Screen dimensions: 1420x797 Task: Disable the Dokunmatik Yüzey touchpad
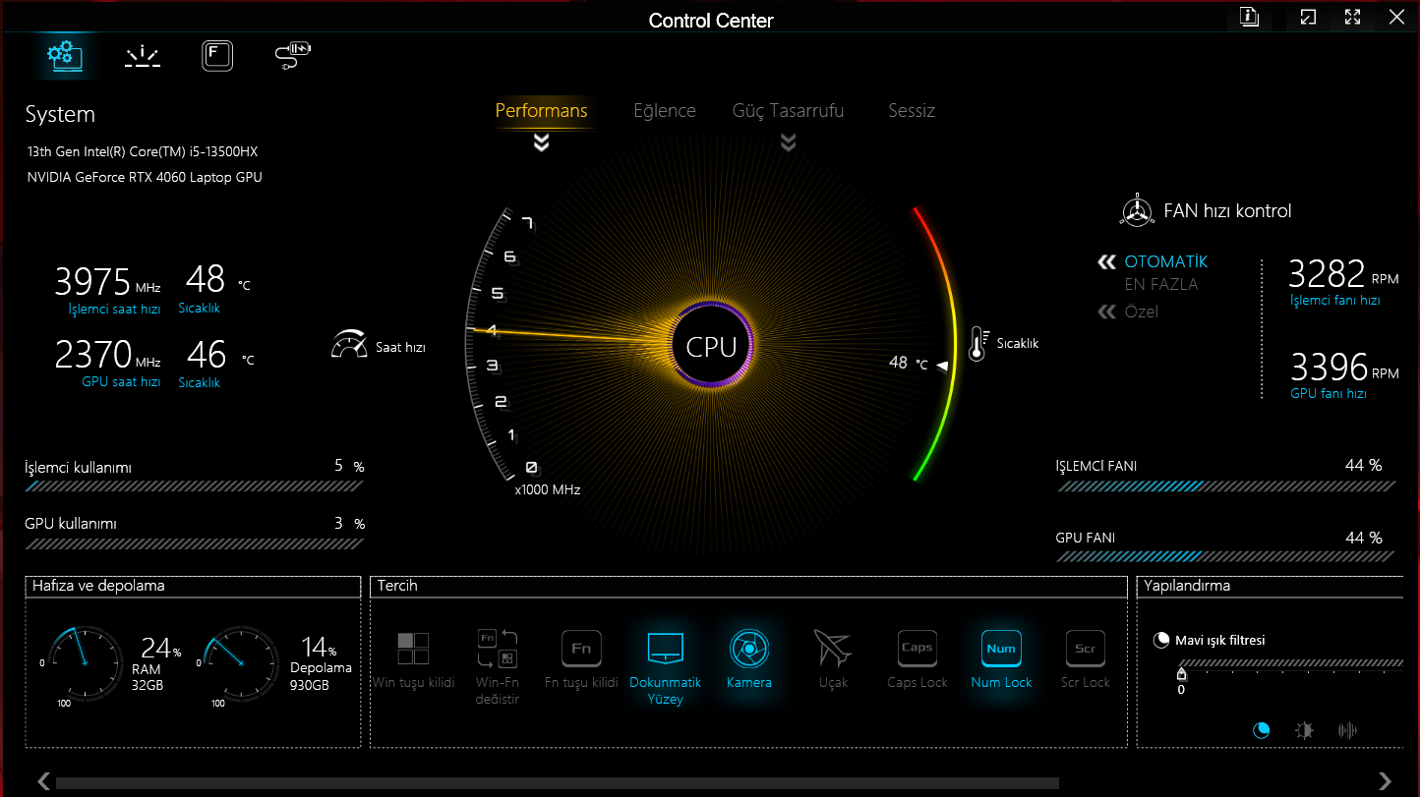[666, 667]
